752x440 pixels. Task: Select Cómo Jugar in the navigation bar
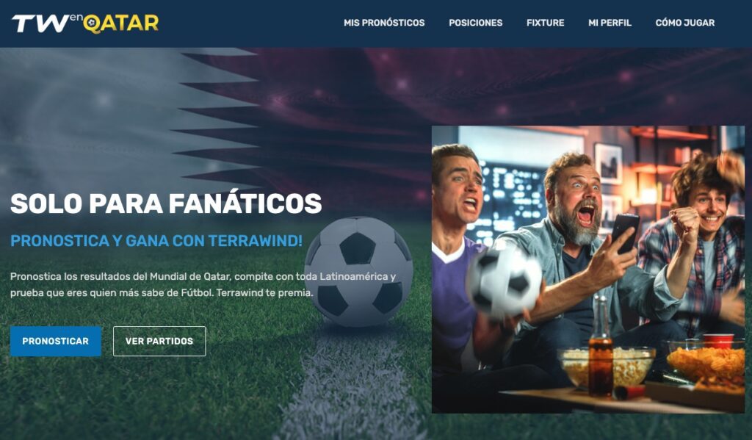[x=685, y=23]
